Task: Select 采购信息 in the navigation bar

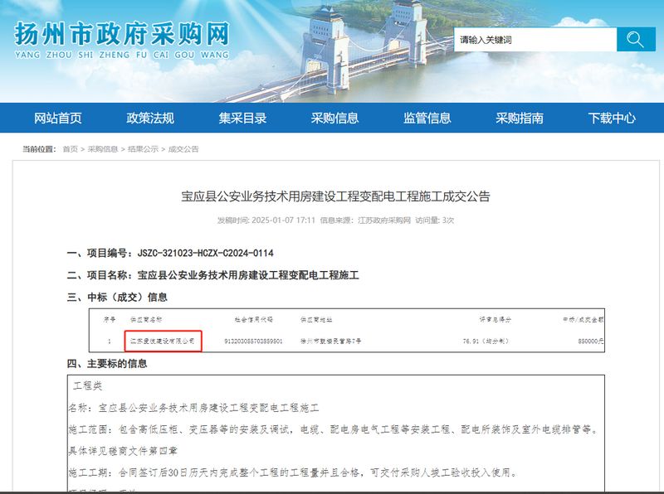Action: click(x=334, y=118)
